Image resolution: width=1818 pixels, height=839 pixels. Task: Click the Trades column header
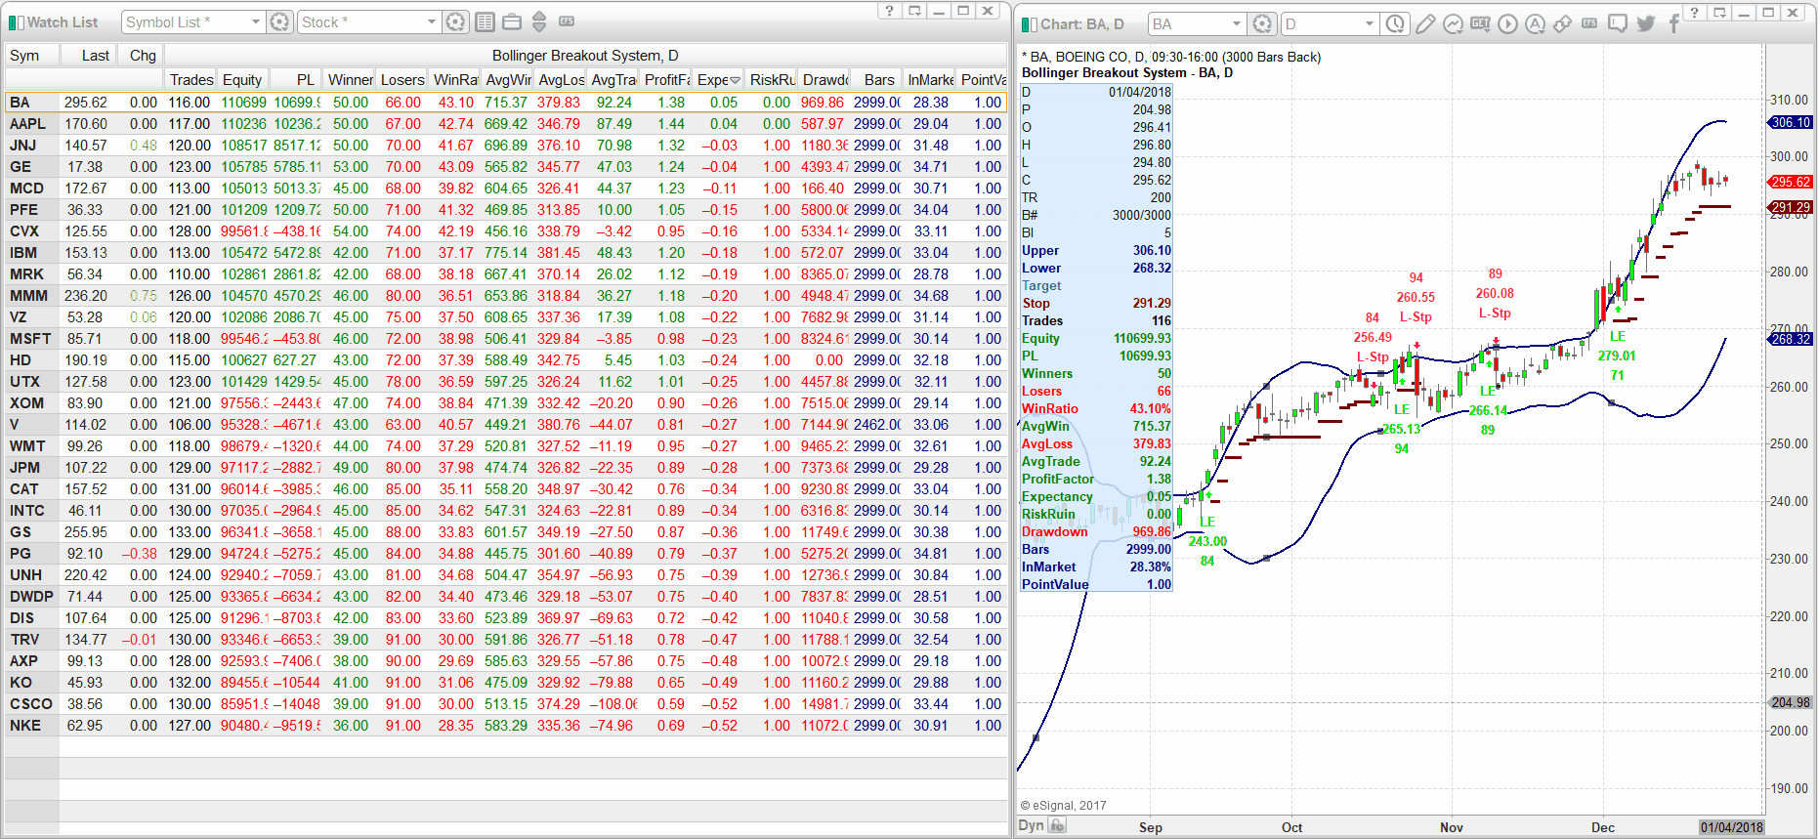[190, 79]
